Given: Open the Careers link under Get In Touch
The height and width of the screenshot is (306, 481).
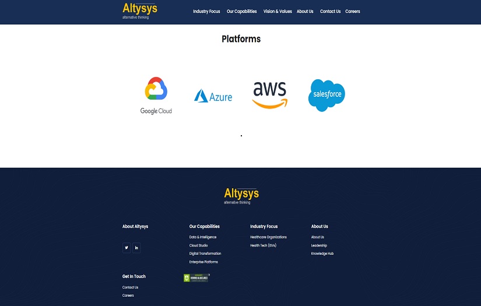Looking at the screenshot, I should (x=128, y=296).
